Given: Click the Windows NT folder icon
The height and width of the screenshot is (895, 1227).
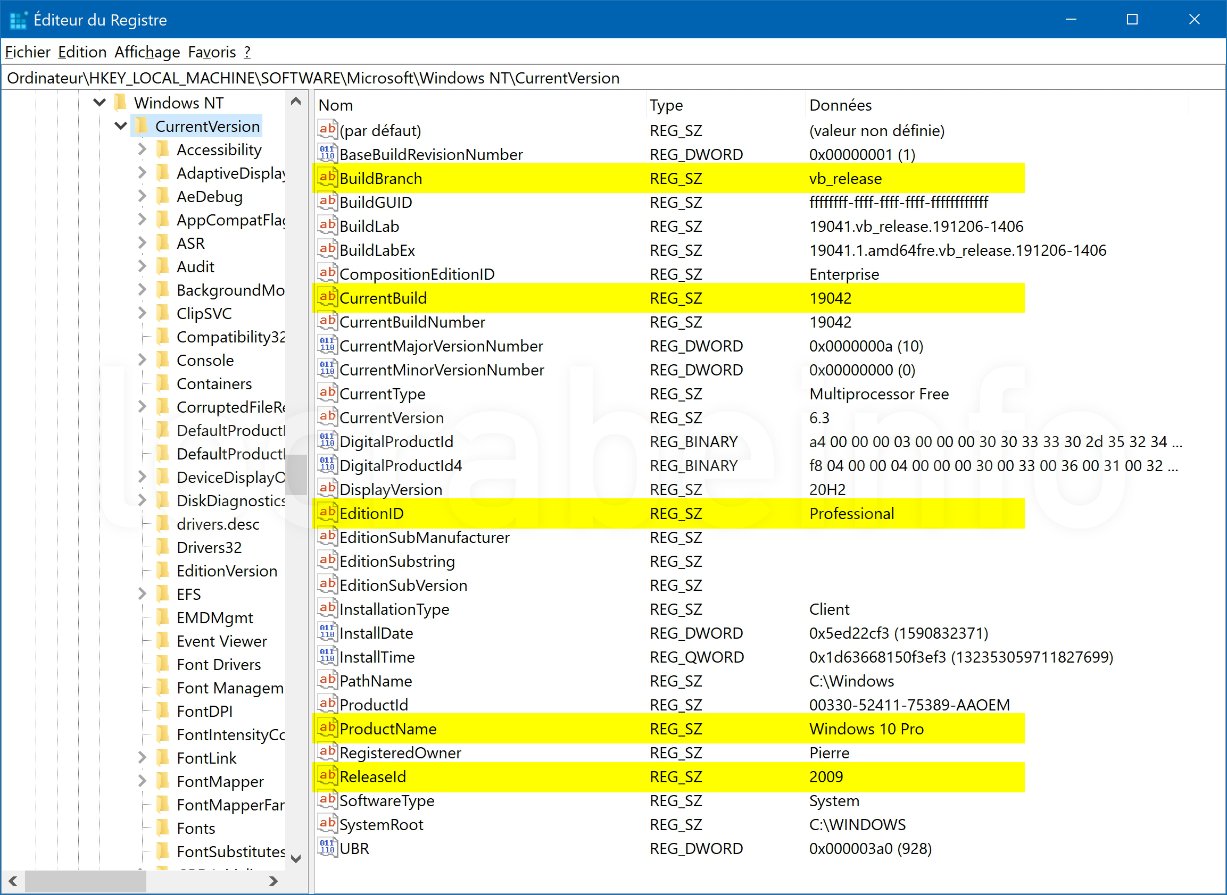Looking at the screenshot, I should [x=121, y=103].
